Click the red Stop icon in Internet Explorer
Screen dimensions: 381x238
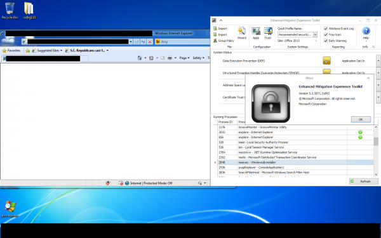(x=150, y=42)
